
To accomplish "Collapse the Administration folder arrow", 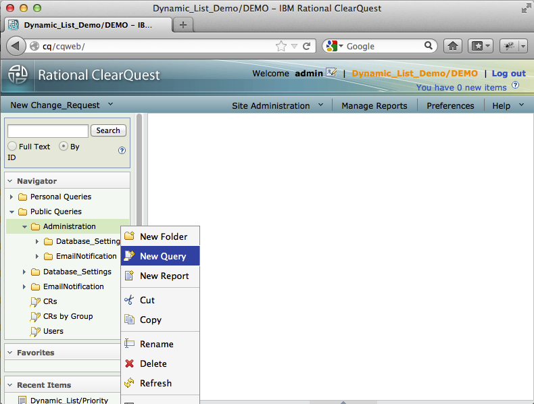I will pyautogui.click(x=24, y=227).
